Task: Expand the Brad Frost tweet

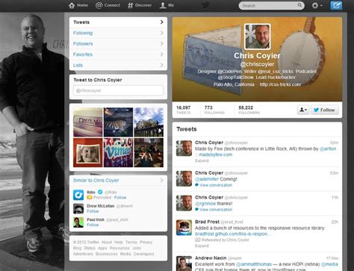Action: pos(202,246)
